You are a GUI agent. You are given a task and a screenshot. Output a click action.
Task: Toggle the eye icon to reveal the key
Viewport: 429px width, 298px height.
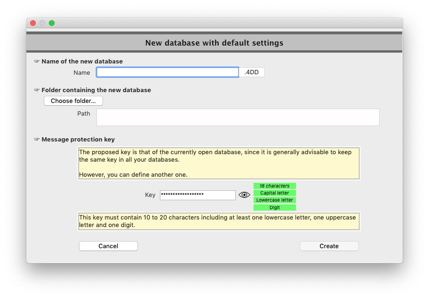(x=244, y=195)
